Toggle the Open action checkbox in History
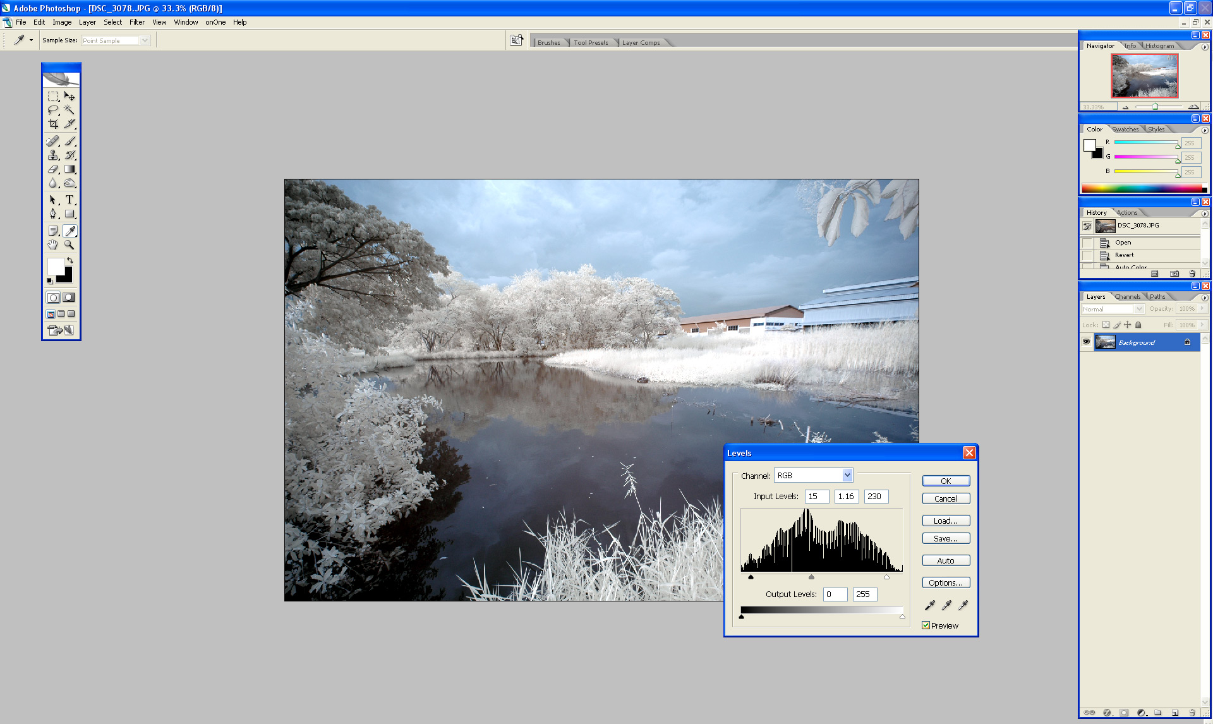 pos(1087,243)
